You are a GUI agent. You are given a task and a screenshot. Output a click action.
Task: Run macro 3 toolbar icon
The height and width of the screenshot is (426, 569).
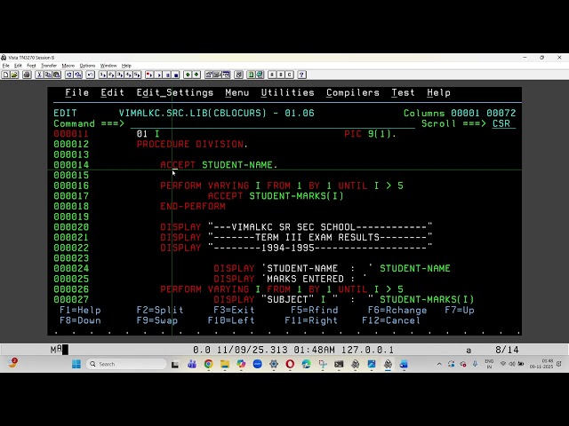[x=120, y=75]
